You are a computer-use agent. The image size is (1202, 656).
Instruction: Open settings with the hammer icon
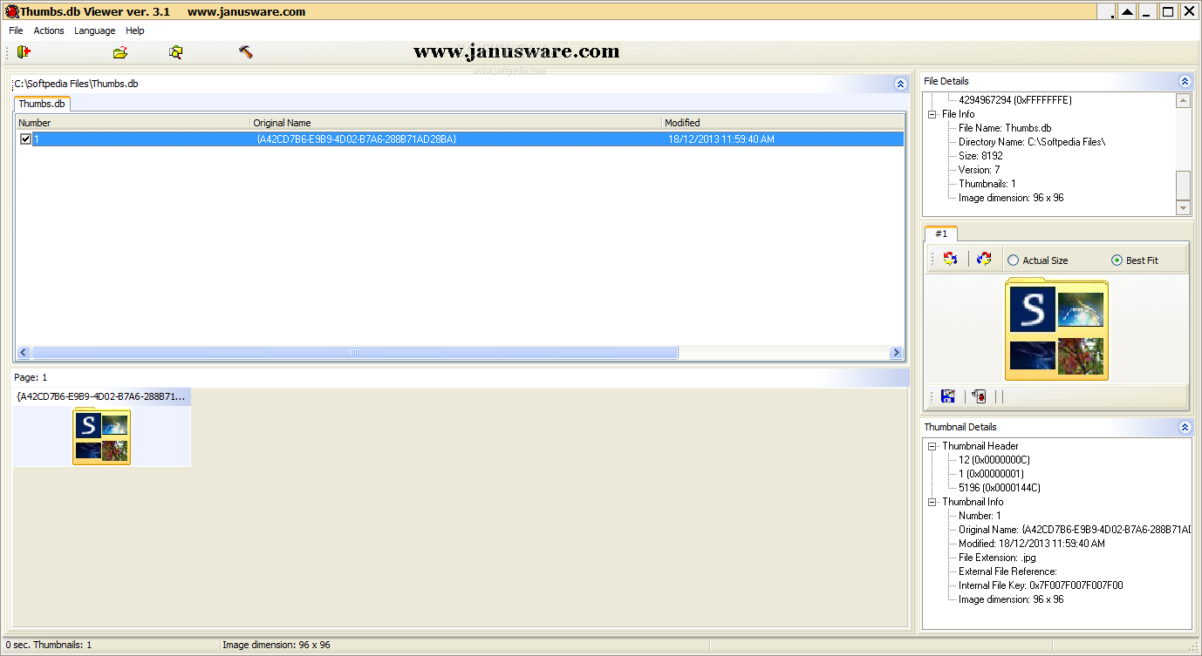[246, 52]
